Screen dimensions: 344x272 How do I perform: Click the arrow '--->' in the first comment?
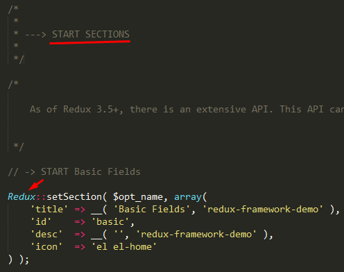pyautogui.click(x=35, y=35)
